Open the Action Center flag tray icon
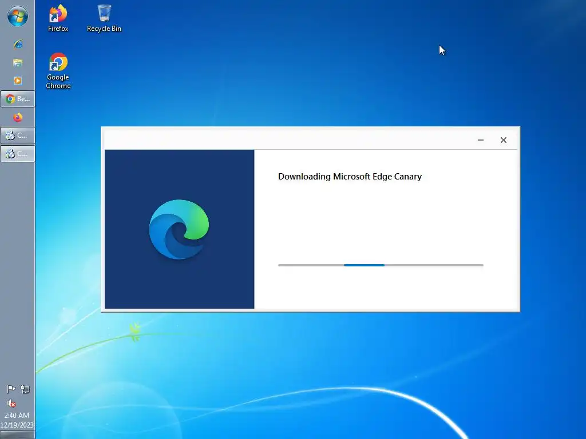The height and width of the screenshot is (439, 586). pos(11,389)
